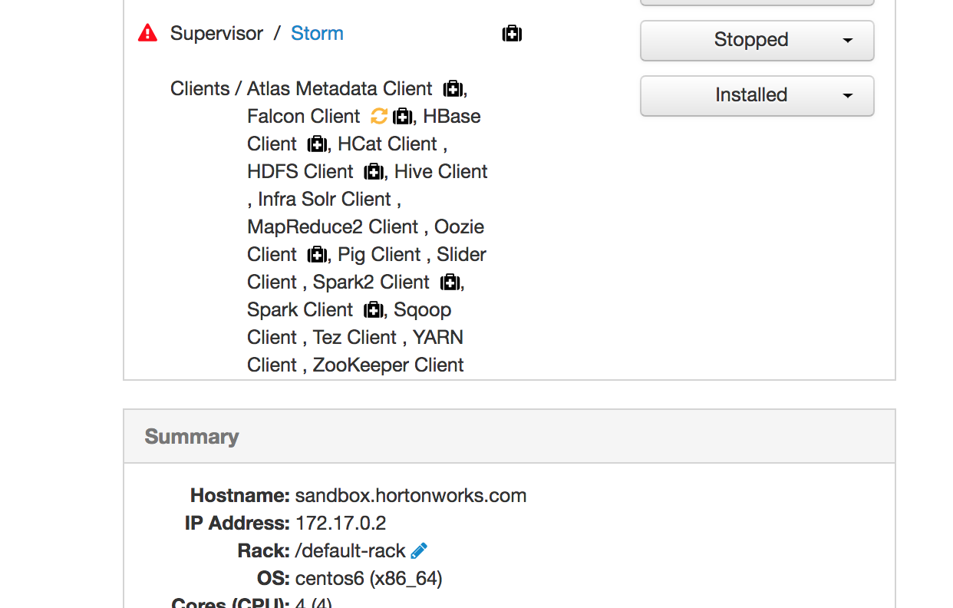Screen dimensions: 953x608
Task: Click maintenance icon beside Spark Client
Action: tap(373, 310)
